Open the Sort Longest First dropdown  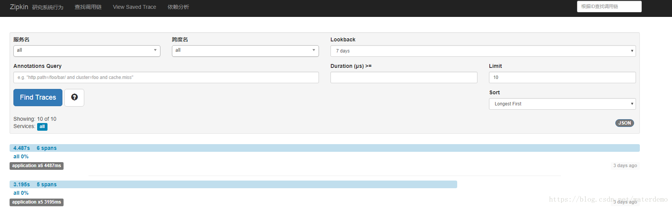tap(562, 104)
